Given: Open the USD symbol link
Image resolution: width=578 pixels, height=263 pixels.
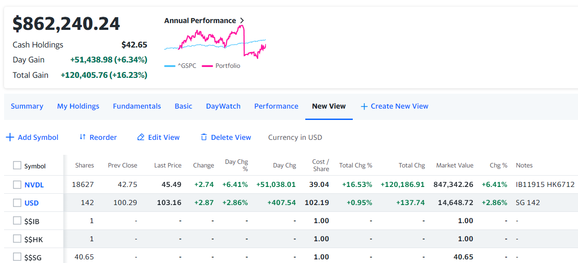Looking at the screenshot, I should tap(32, 203).
